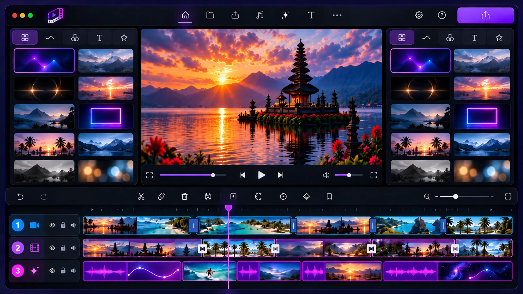Open the speedometer speed control
Image resolution: width=523 pixels, height=294 pixels.
coord(283,197)
